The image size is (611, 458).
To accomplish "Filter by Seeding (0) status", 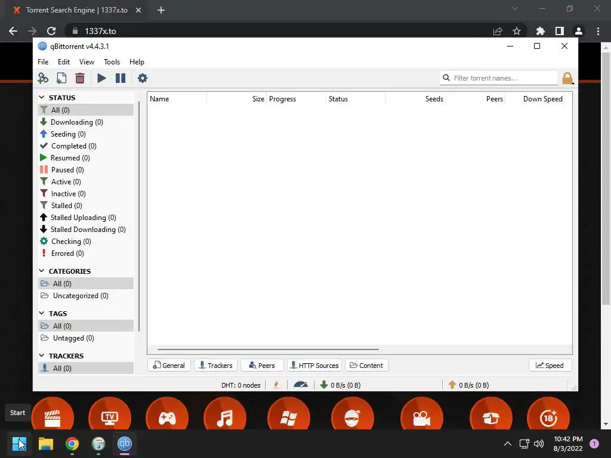I will pyautogui.click(x=86, y=134).
